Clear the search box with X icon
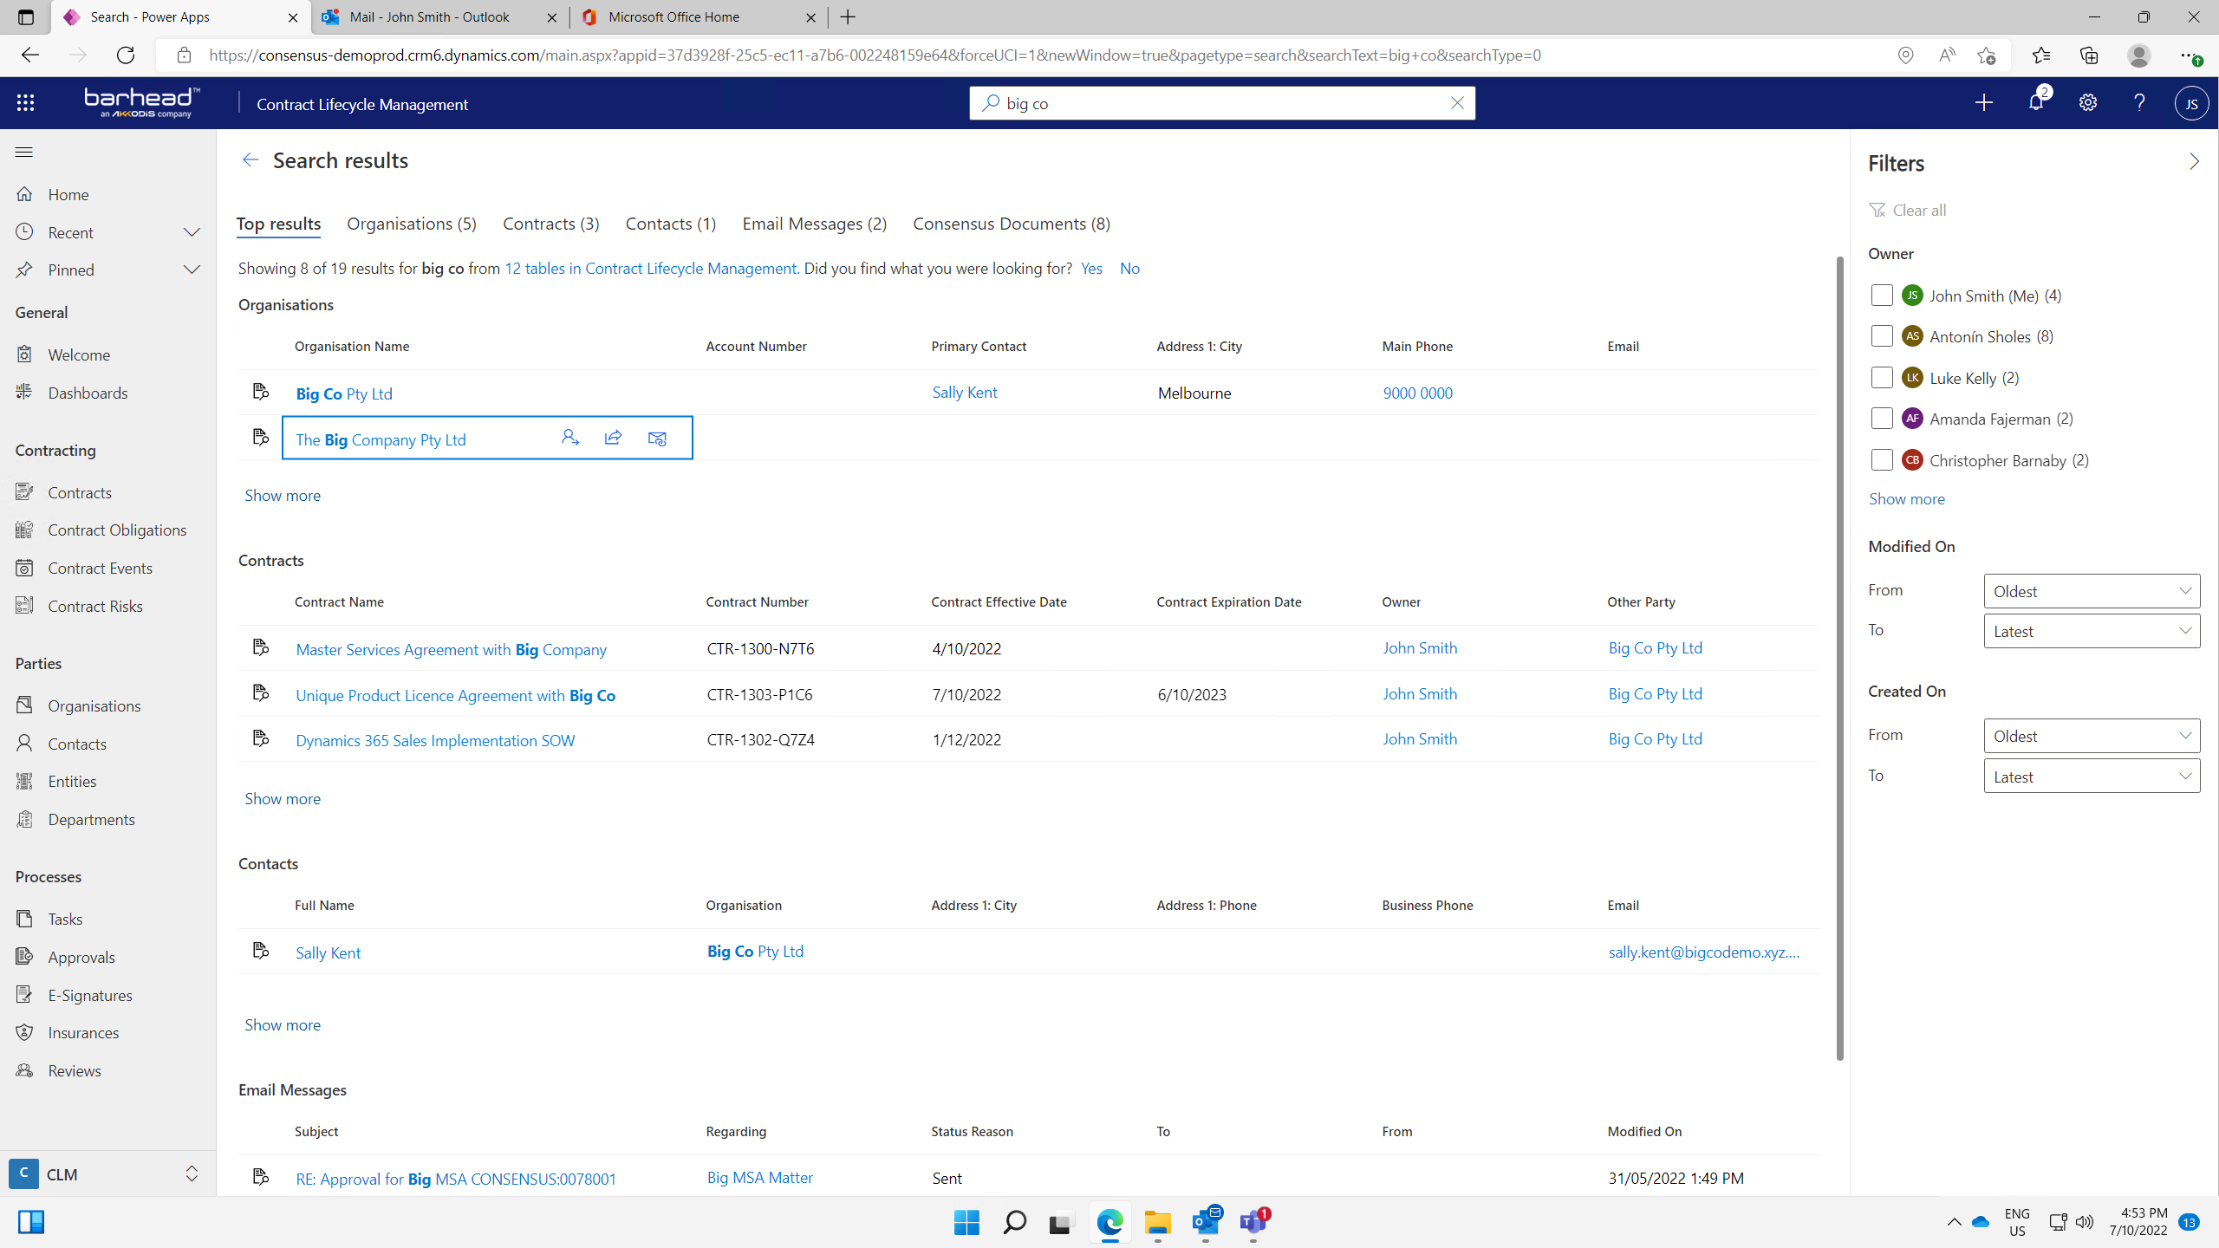 [x=1457, y=103]
